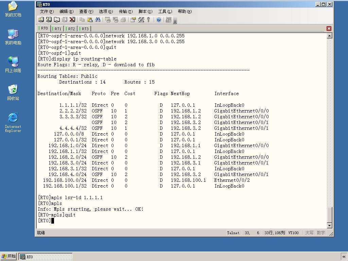Click the Print Selection toolbar icon
348x261 pixels.
(x=116, y=20)
